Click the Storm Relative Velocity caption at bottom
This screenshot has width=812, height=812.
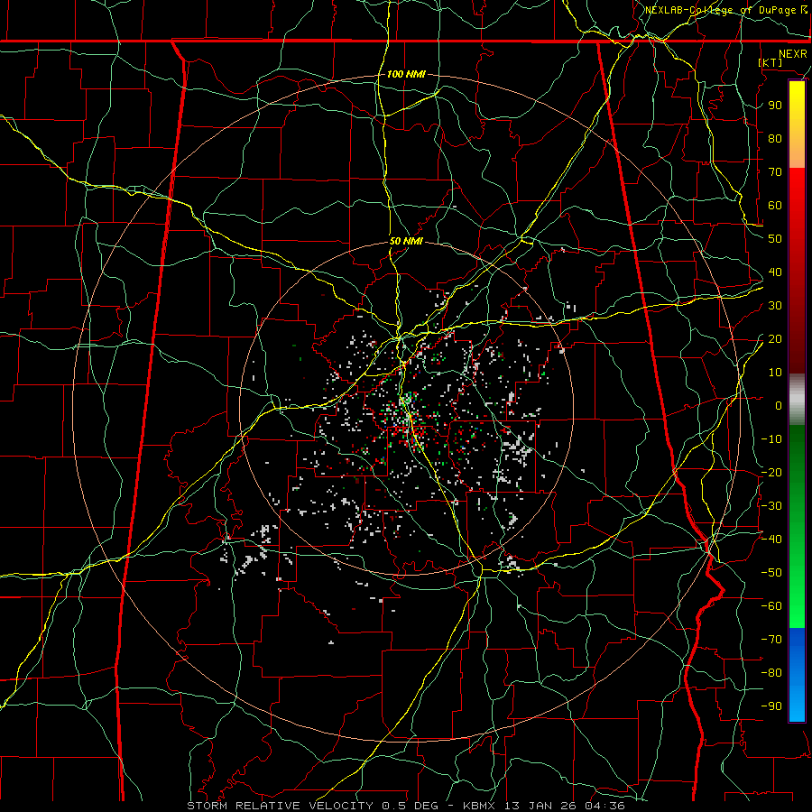coord(405,806)
